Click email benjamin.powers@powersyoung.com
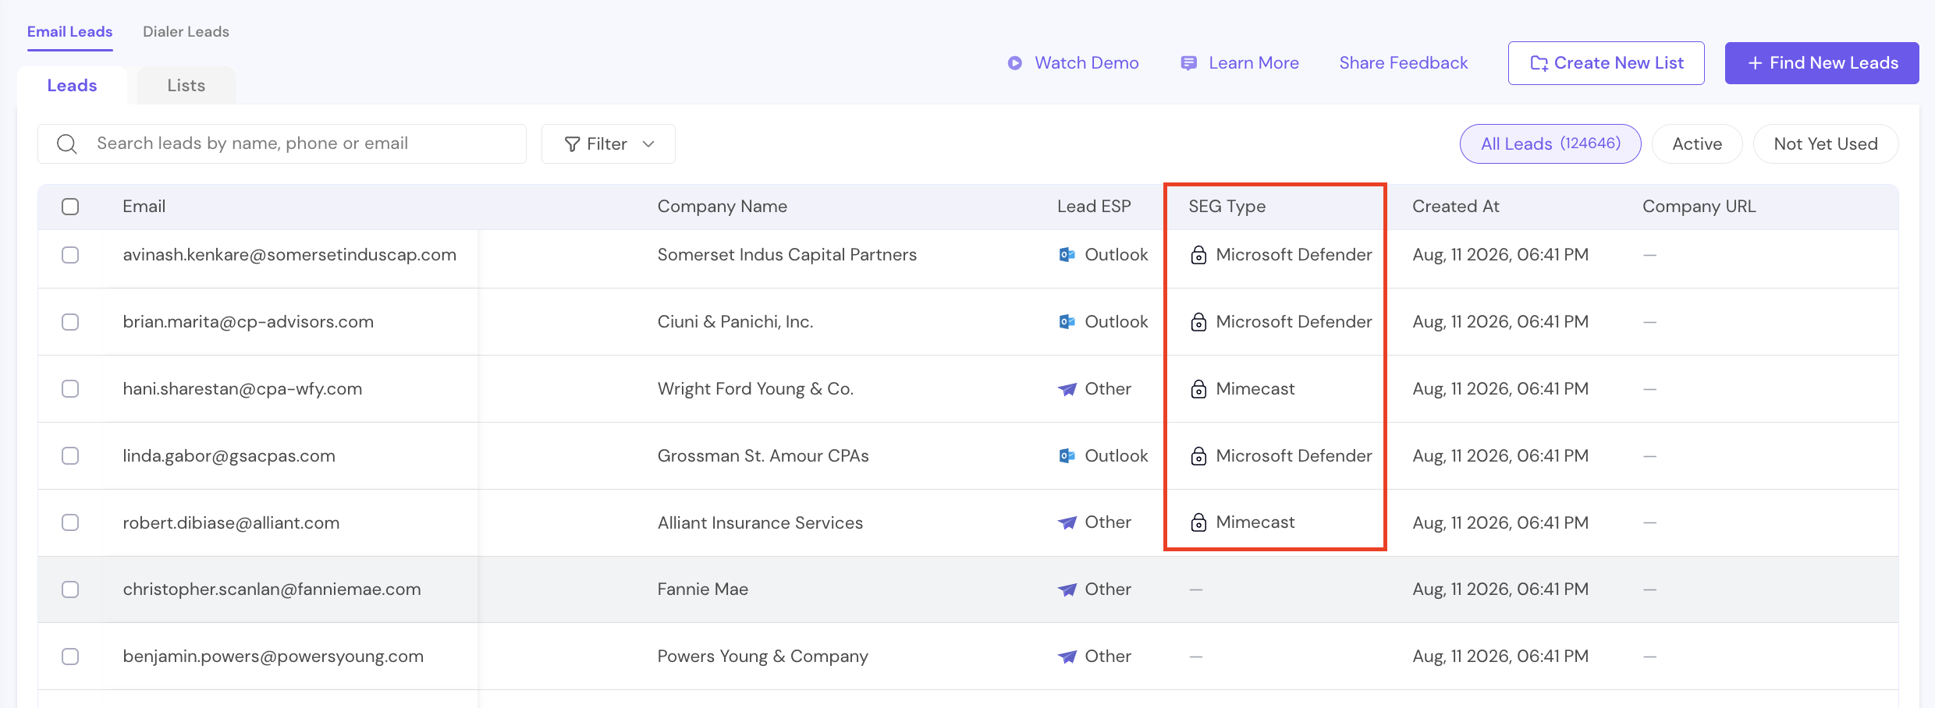Image resolution: width=1935 pixels, height=708 pixels. click(x=273, y=657)
